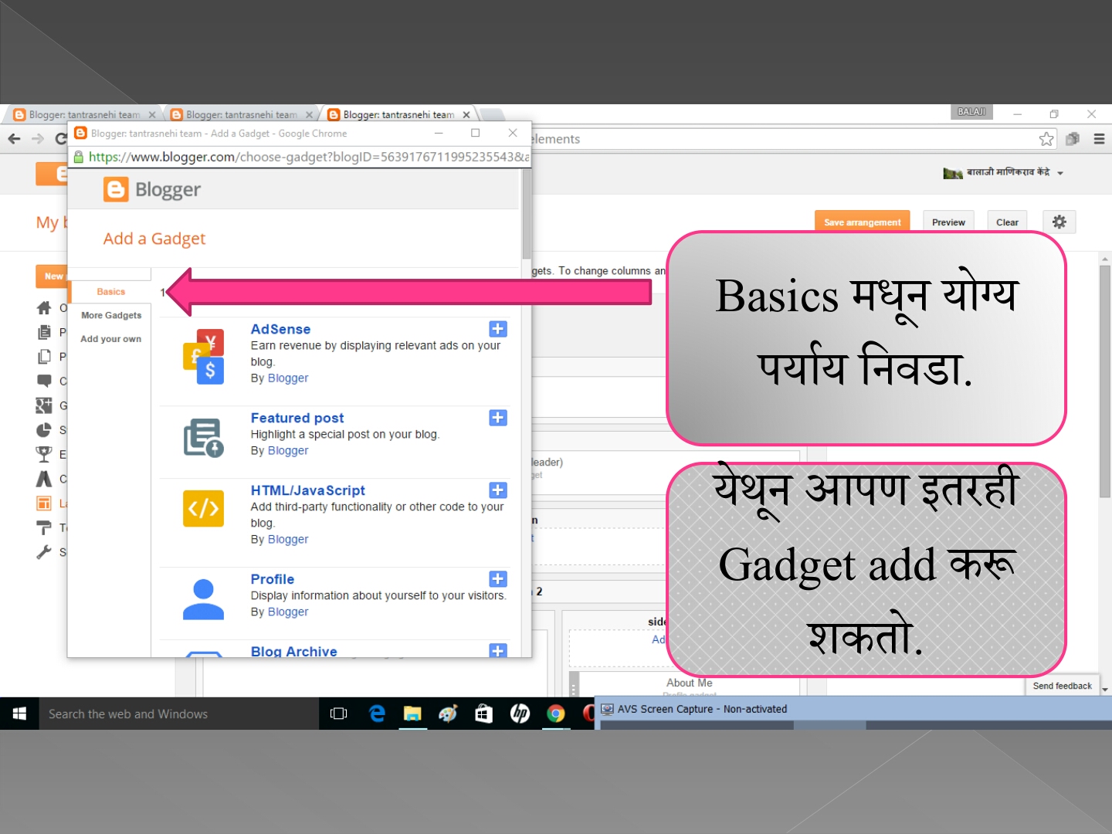
Task: Click the AdSense currency icon
Action: (204, 356)
